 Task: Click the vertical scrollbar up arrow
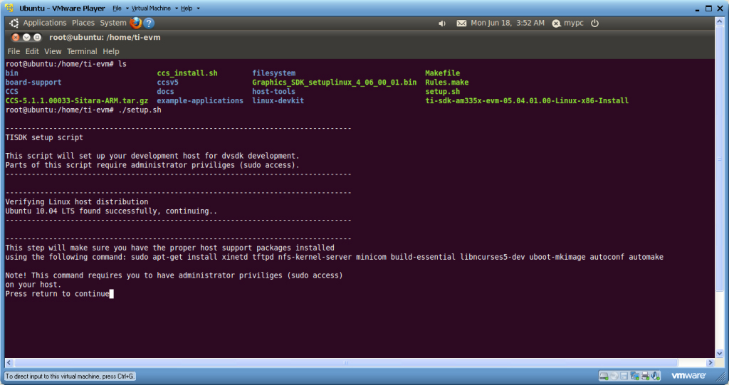tap(719, 22)
